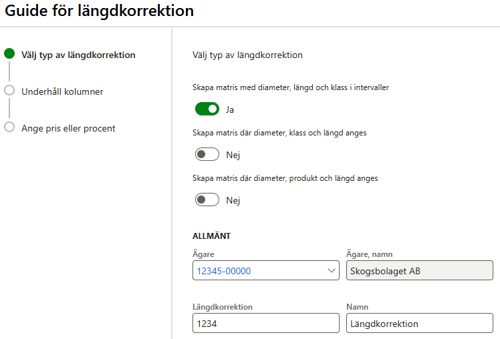Click the green circle of the first wizard step
This screenshot has height=339, width=500.
click(x=9, y=54)
